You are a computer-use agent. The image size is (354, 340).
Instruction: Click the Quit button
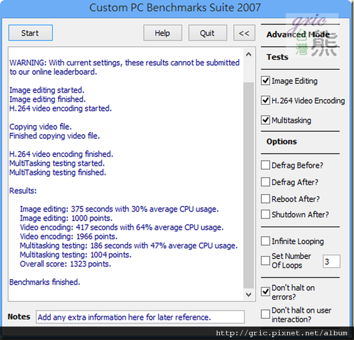(207, 33)
